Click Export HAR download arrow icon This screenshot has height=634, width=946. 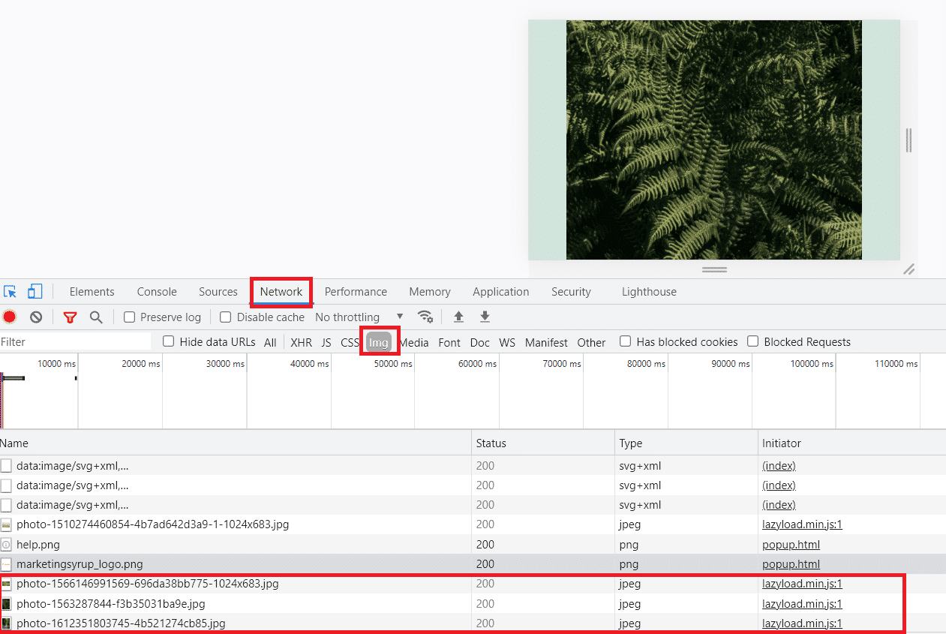(x=485, y=317)
